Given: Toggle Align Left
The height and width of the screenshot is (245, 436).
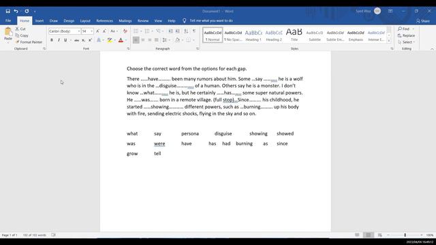Looking at the screenshot, I should (136, 40).
